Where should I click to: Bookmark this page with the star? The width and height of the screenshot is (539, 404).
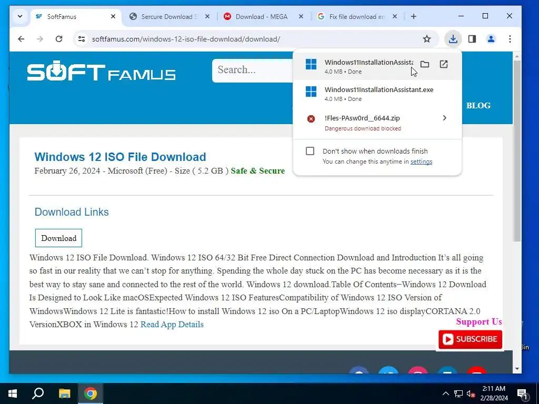426,39
